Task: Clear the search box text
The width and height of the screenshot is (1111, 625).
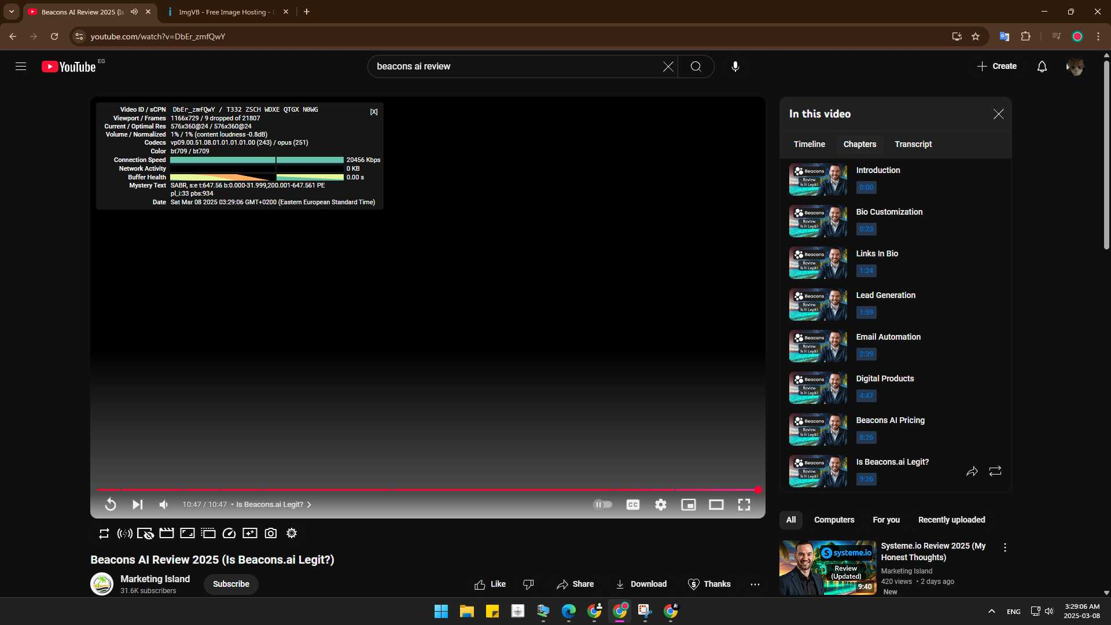Action: [x=668, y=67]
